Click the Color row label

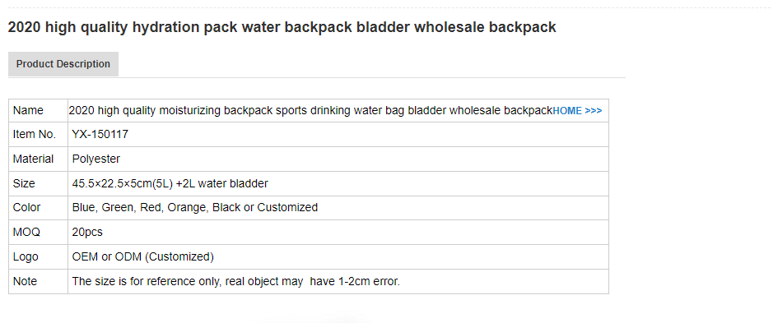(x=26, y=208)
